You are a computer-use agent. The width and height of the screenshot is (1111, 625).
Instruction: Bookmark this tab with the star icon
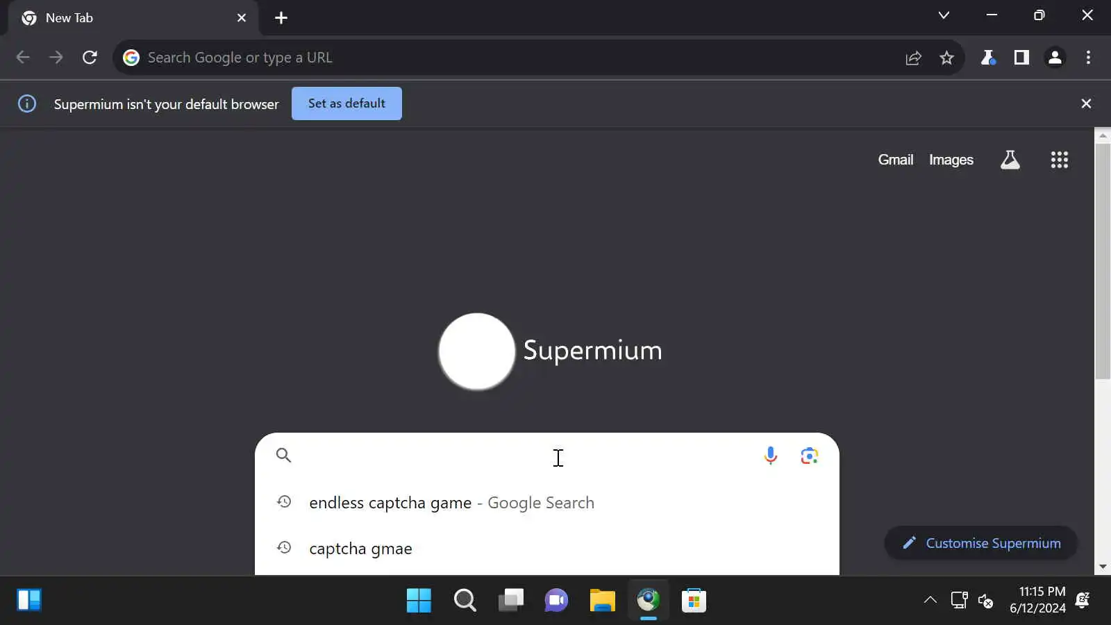946,58
